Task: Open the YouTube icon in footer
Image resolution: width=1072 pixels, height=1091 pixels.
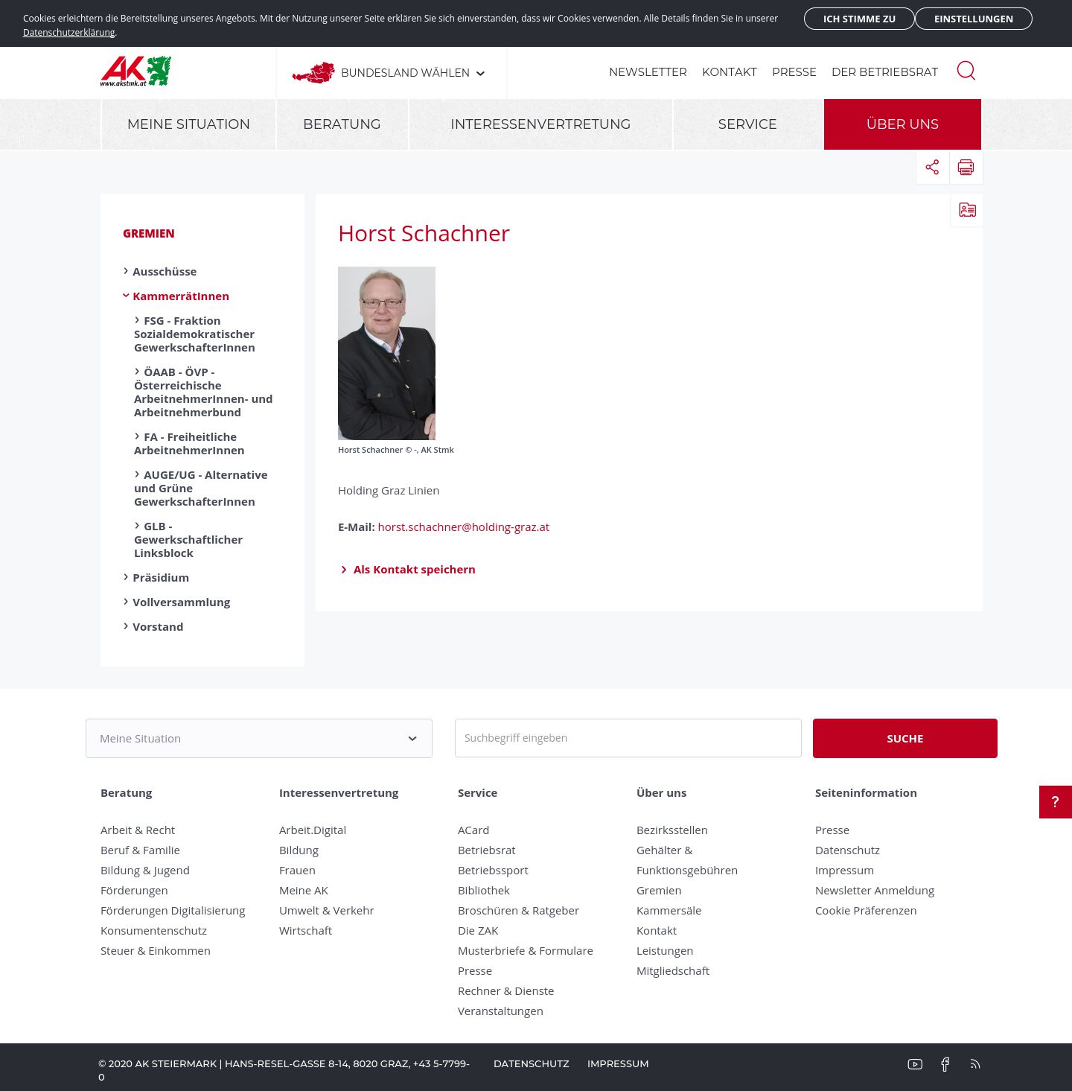Action: click(x=915, y=1064)
